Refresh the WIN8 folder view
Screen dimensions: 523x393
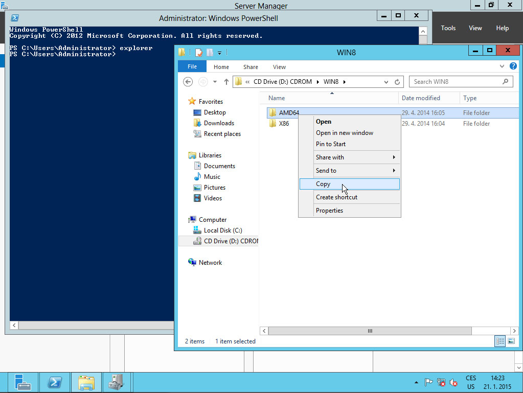click(x=398, y=82)
